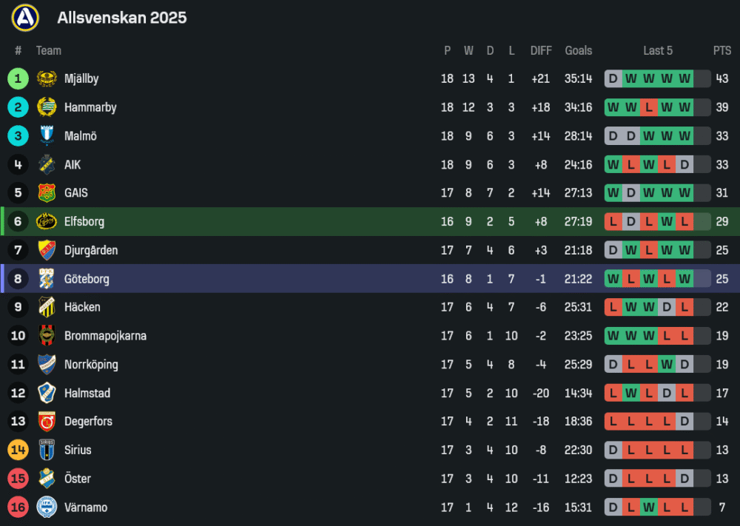The height and width of the screenshot is (526, 740).
Task: Click Öster's position 15 rank badge
Action: pyautogui.click(x=18, y=479)
